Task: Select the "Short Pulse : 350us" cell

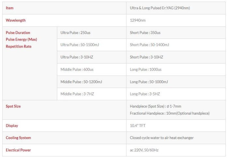Action: click(x=145, y=33)
